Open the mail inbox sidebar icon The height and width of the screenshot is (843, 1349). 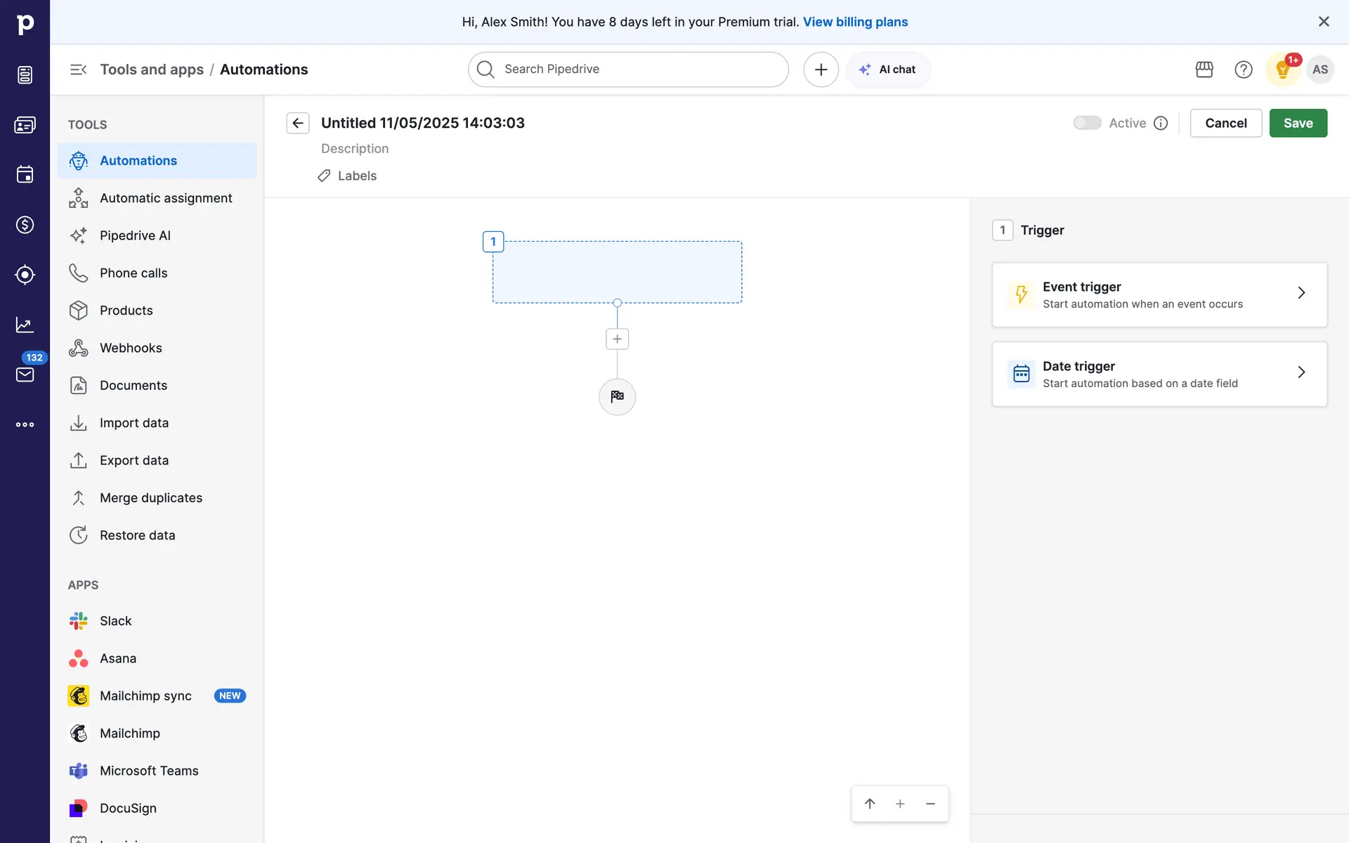click(25, 374)
